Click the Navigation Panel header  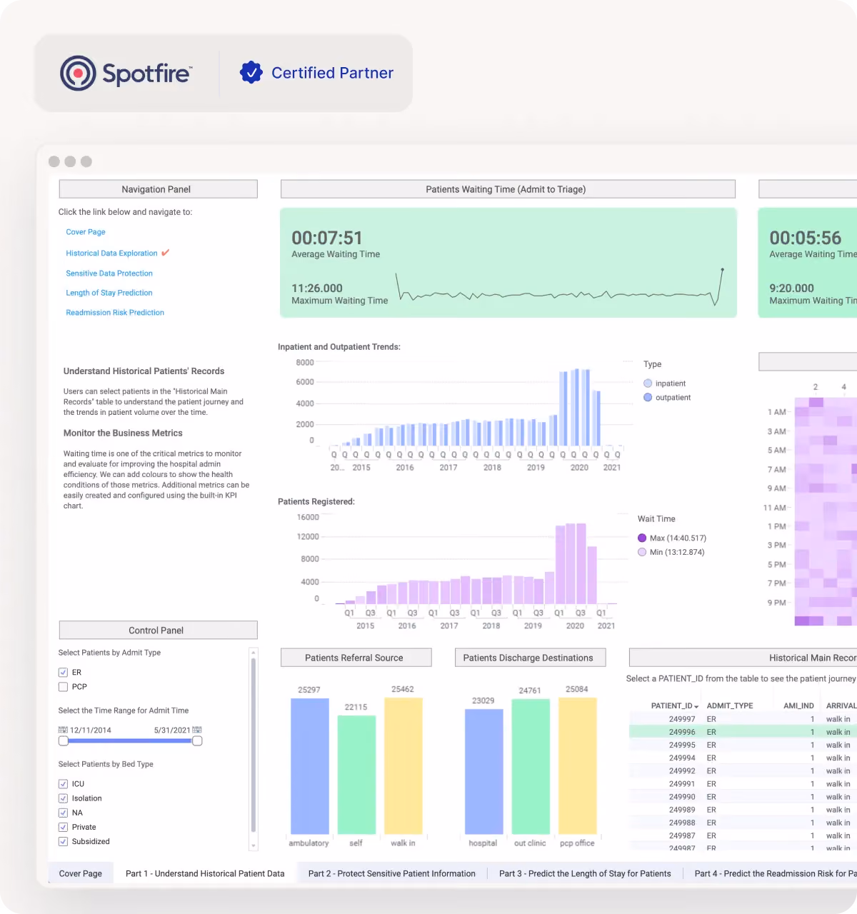pos(158,189)
